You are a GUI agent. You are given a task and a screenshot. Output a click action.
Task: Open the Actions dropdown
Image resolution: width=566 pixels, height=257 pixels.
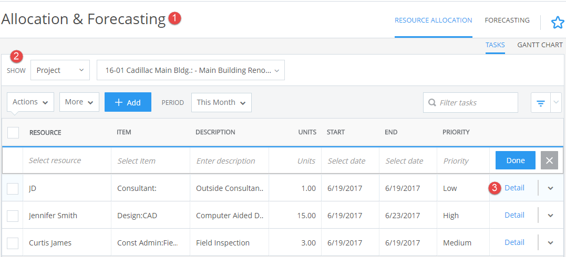point(30,102)
